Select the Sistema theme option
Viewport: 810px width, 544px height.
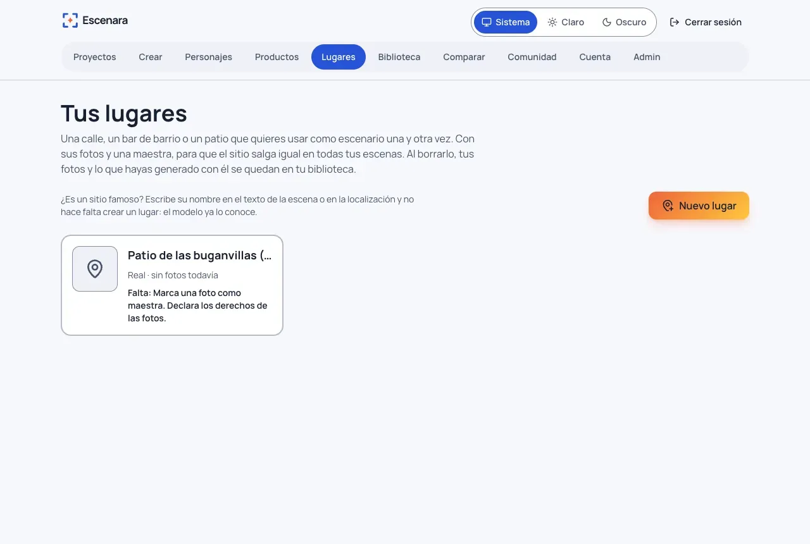tap(506, 22)
